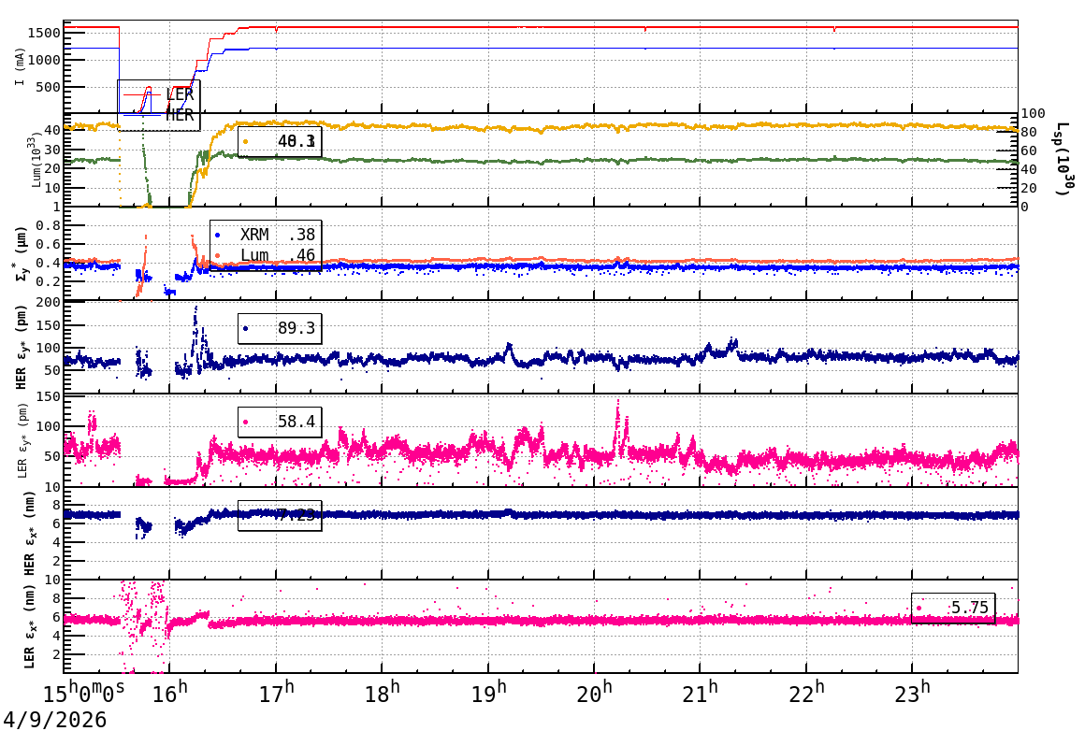Click the 20h time axis label
The image size is (1085, 731).
click(594, 693)
